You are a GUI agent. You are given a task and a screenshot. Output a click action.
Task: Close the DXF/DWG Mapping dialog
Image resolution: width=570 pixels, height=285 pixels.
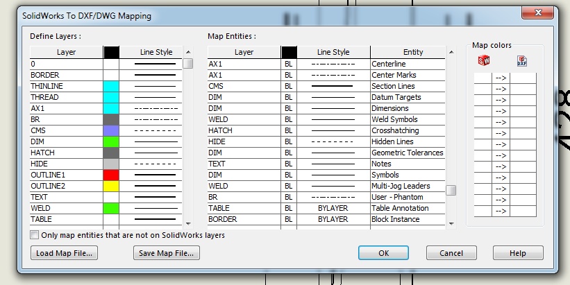pos(538,12)
